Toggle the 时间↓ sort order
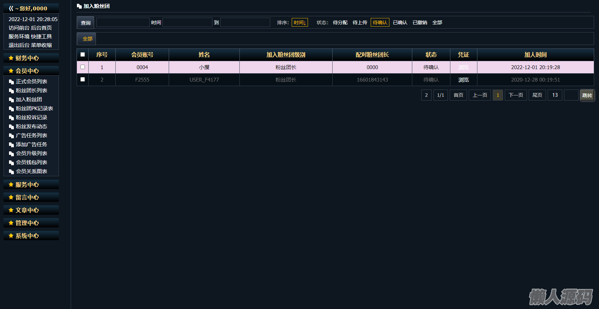The image size is (599, 309). click(x=300, y=22)
